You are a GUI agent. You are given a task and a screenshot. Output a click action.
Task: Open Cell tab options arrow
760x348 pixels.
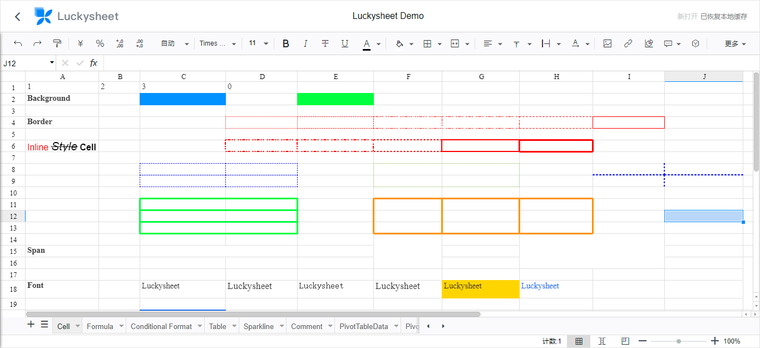(x=77, y=326)
